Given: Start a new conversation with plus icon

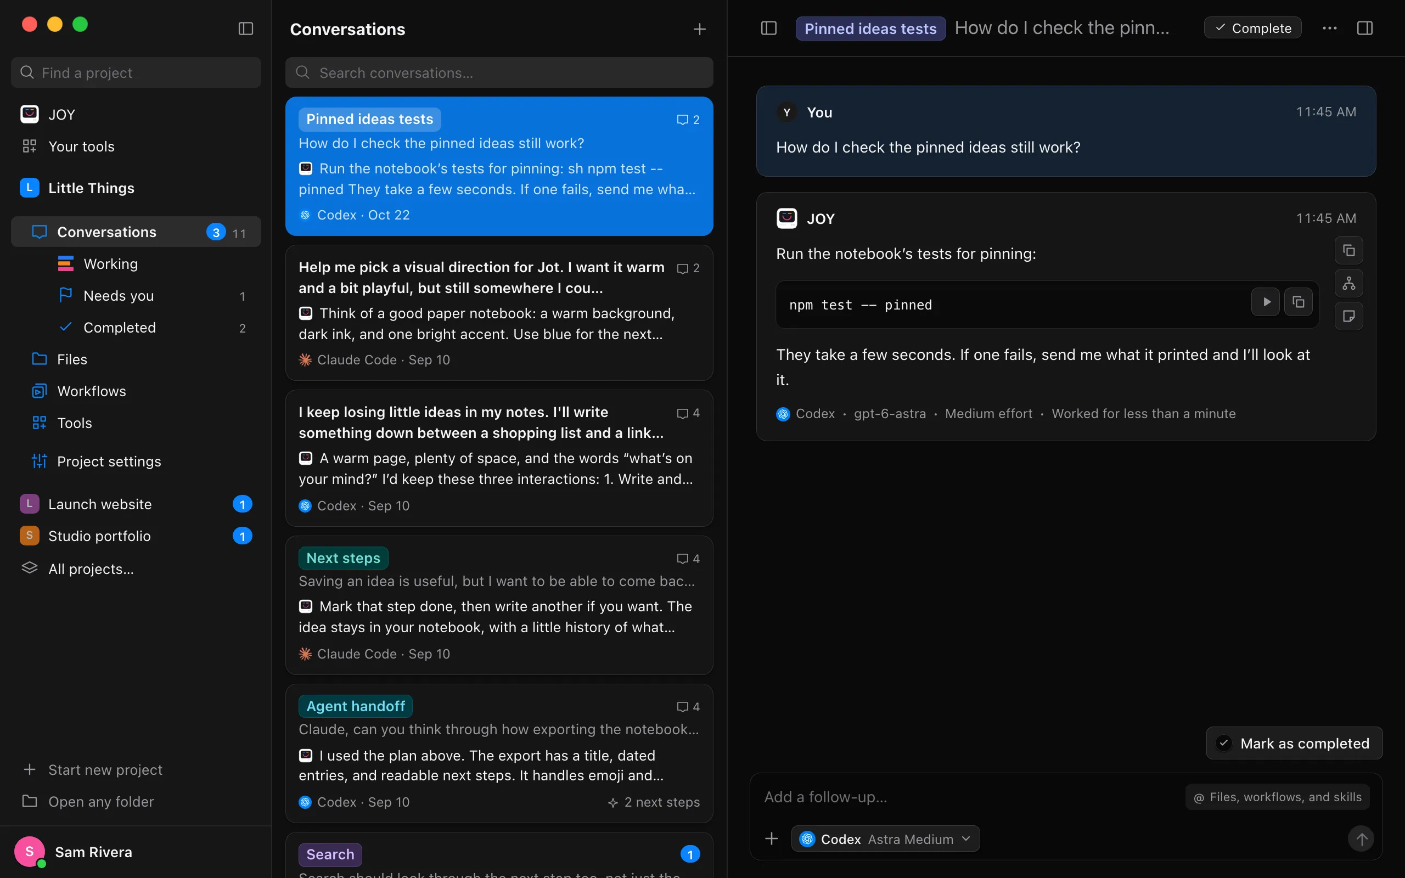Looking at the screenshot, I should pyautogui.click(x=700, y=29).
